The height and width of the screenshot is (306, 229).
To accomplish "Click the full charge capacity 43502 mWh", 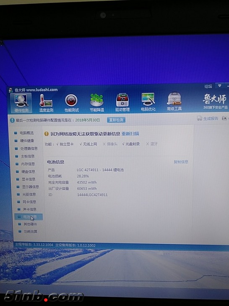I will click(x=87, y=182).
